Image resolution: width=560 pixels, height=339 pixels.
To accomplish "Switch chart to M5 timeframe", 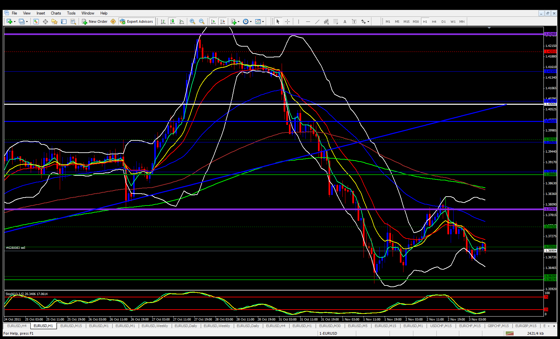I will pos(397,21).
